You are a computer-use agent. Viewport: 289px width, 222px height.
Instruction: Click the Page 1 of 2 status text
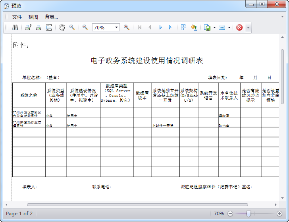(x=19, y=214)
